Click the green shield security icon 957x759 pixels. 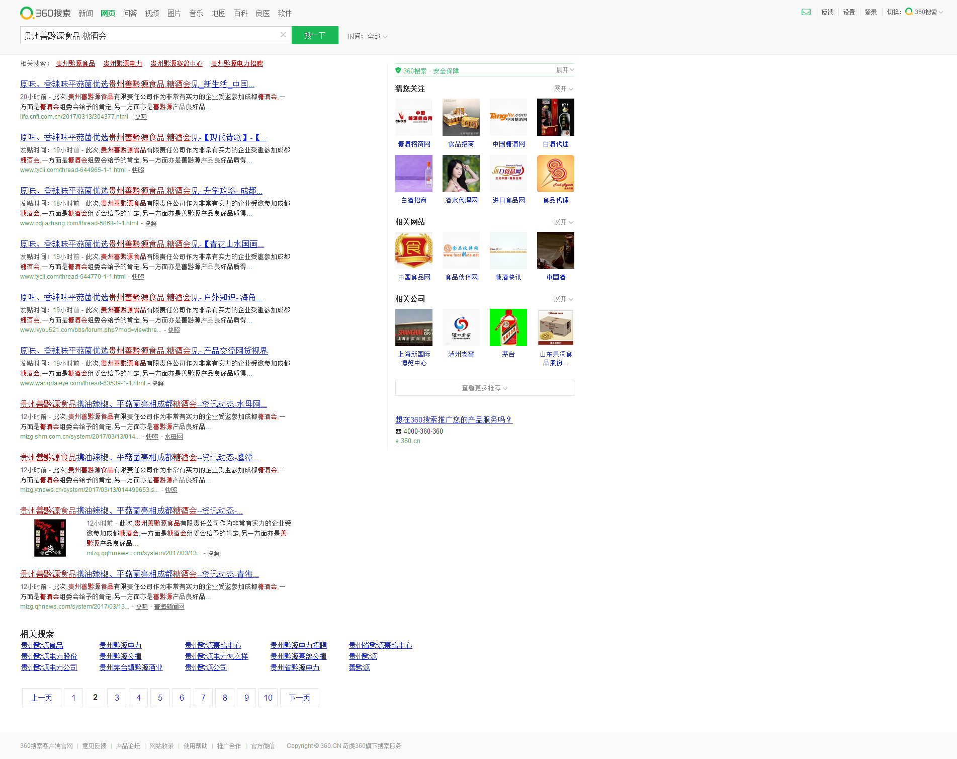click(398, 70)
